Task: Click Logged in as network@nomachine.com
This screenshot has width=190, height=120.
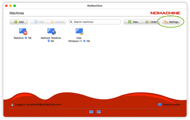Action: (x=38, y=105)
